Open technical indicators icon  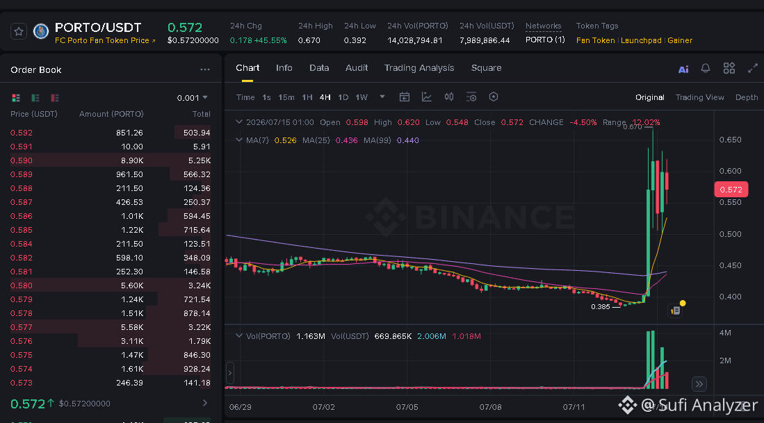(427, 97)
